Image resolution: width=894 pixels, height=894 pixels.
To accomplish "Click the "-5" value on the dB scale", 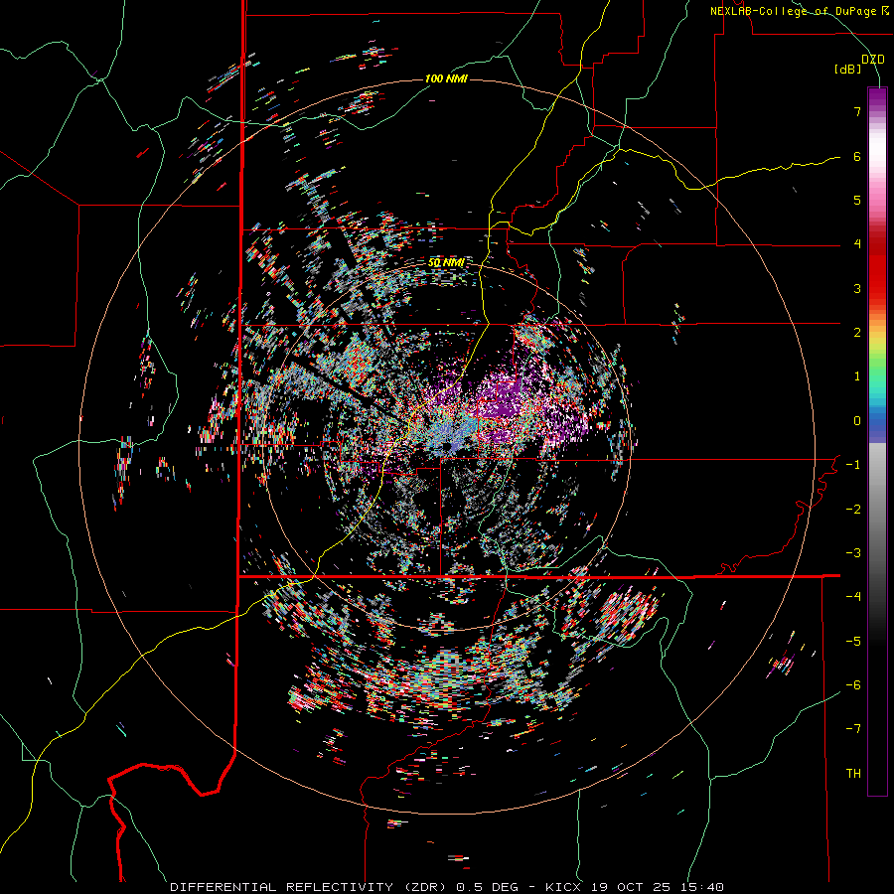I will [x=853, y=642].
